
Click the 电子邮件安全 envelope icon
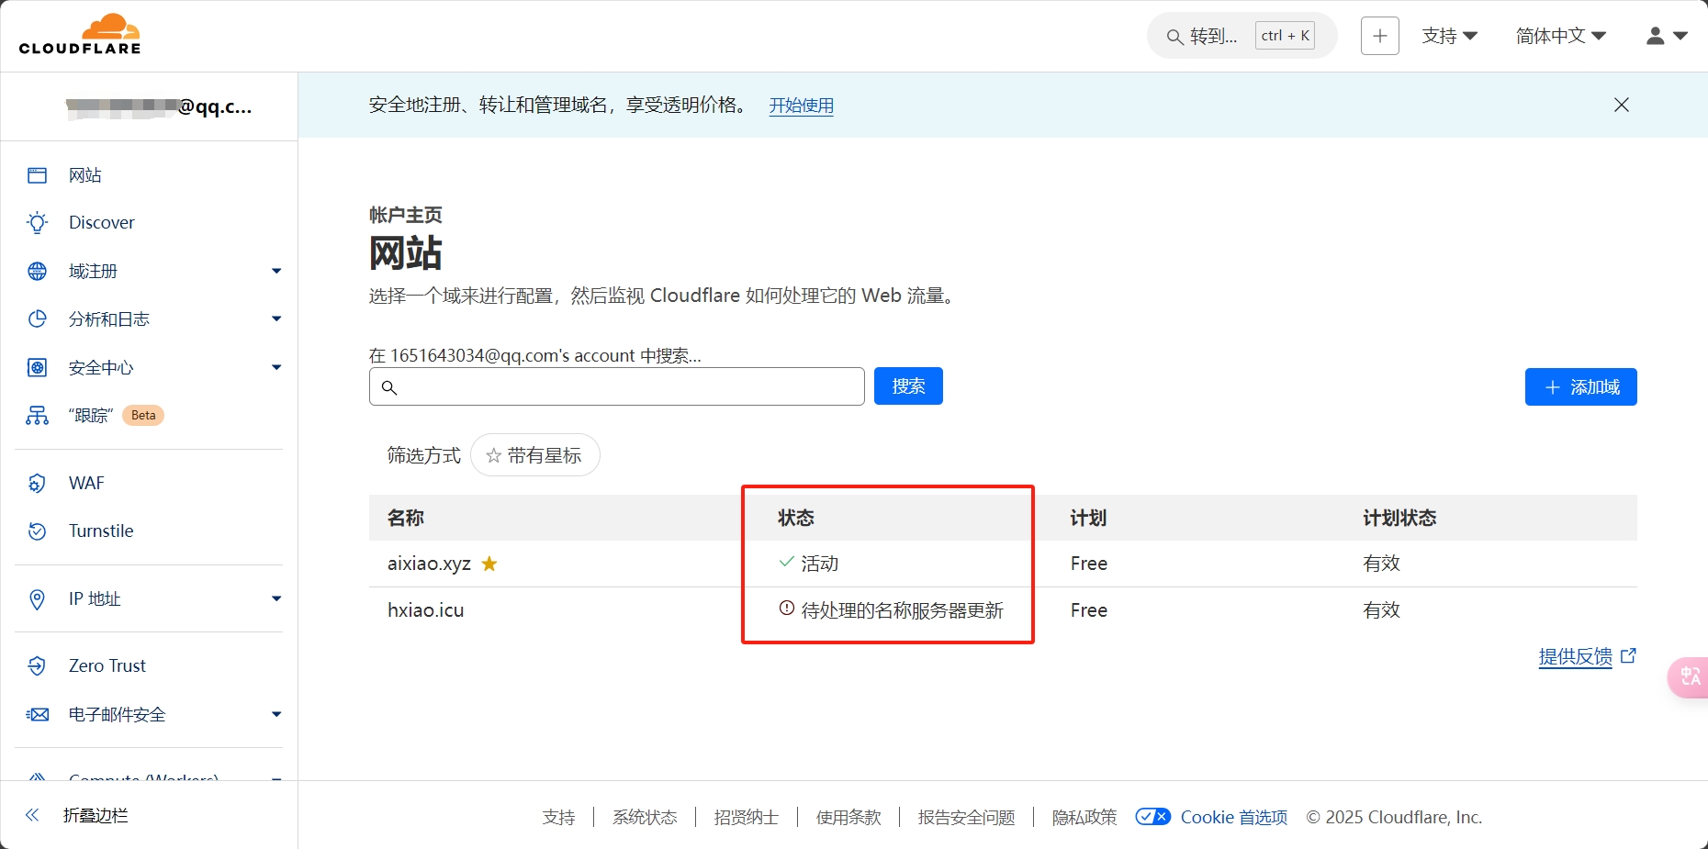pos(37,714)
